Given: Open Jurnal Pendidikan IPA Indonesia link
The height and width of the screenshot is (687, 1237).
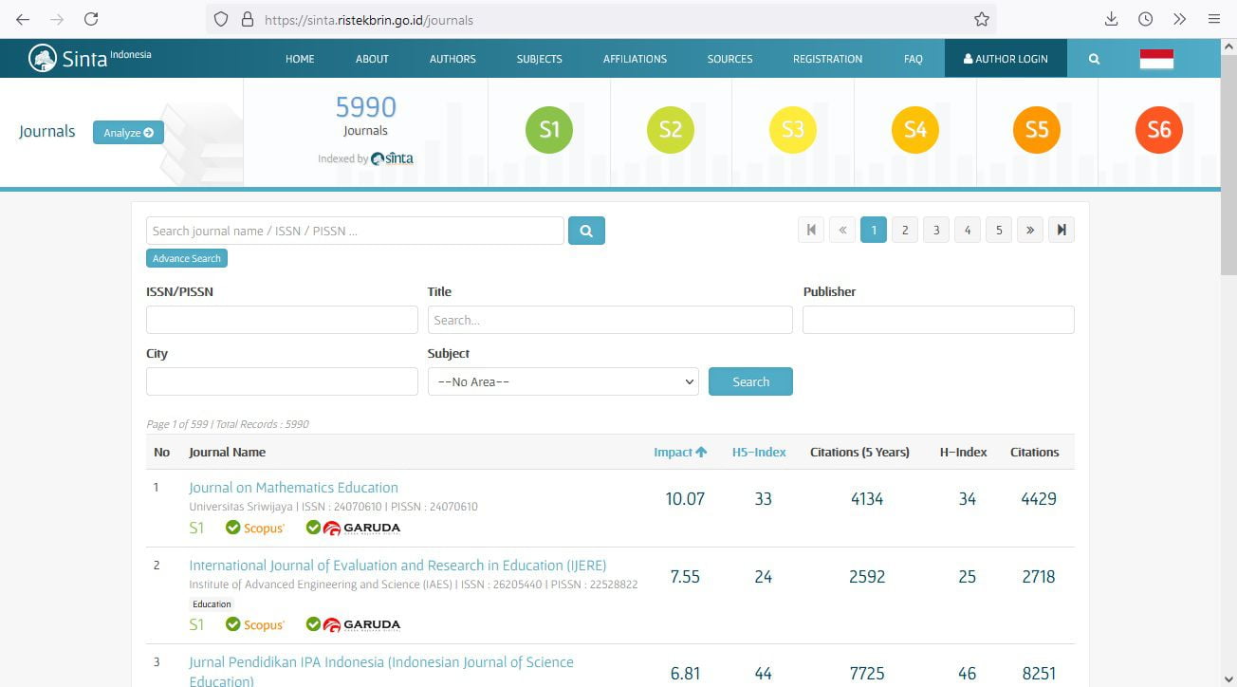Looking at the screenshot, I should point(381,671).
